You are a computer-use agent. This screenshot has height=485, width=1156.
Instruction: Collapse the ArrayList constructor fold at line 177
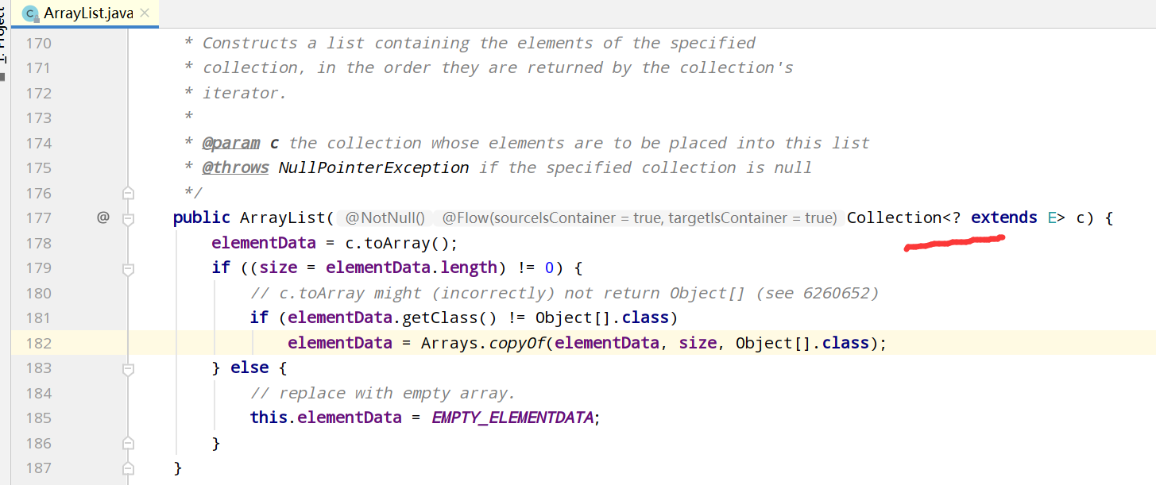128,217
